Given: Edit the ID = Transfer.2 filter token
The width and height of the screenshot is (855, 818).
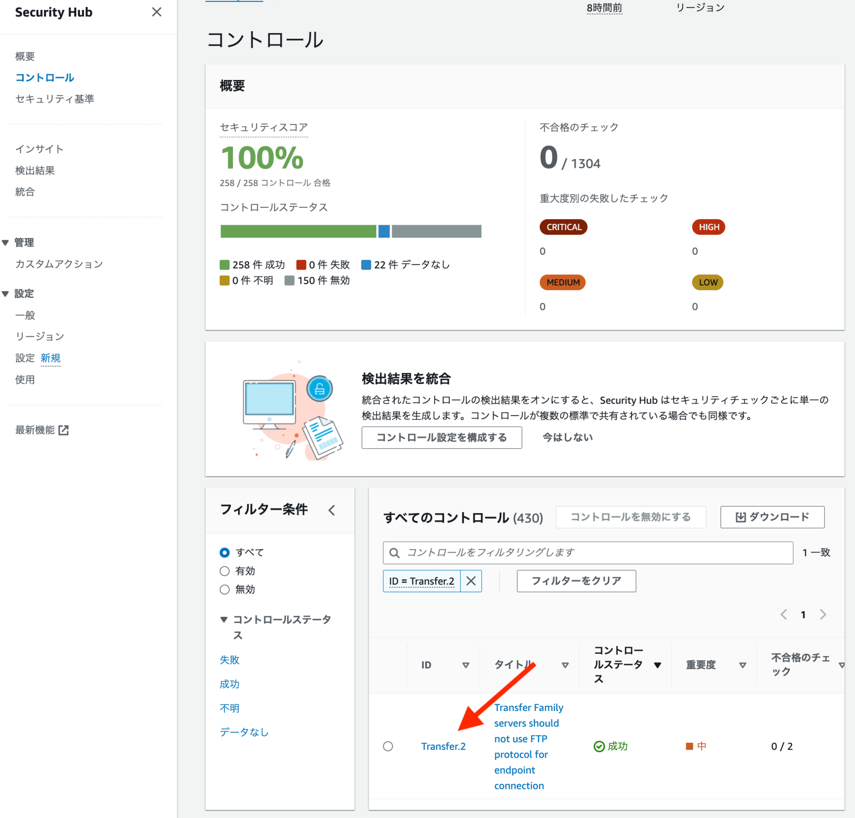Looking at the screenshot, I should tap(422, 581).
